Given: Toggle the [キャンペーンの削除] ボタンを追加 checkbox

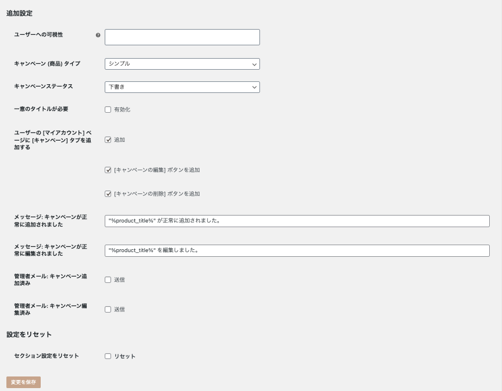Looking at the screenshot, I should [x=108, y=194].
